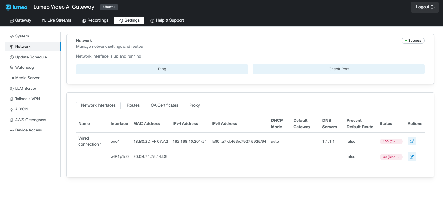443x210 pixels.
Task: Open Media Server settings
Action: pos(32,78)
